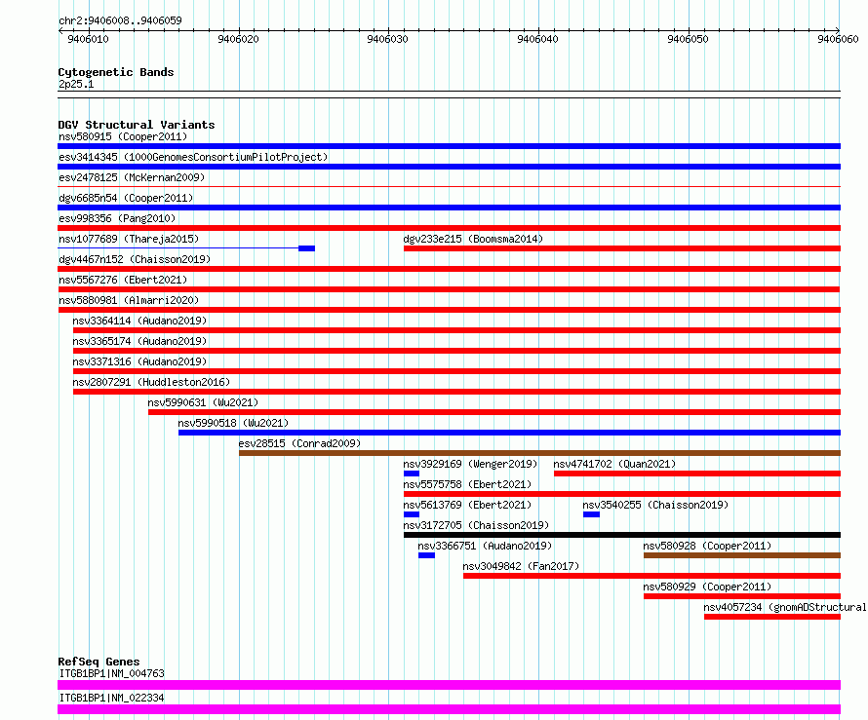Open variant nsv3364114 (Audano2019)

click(139, 321)
